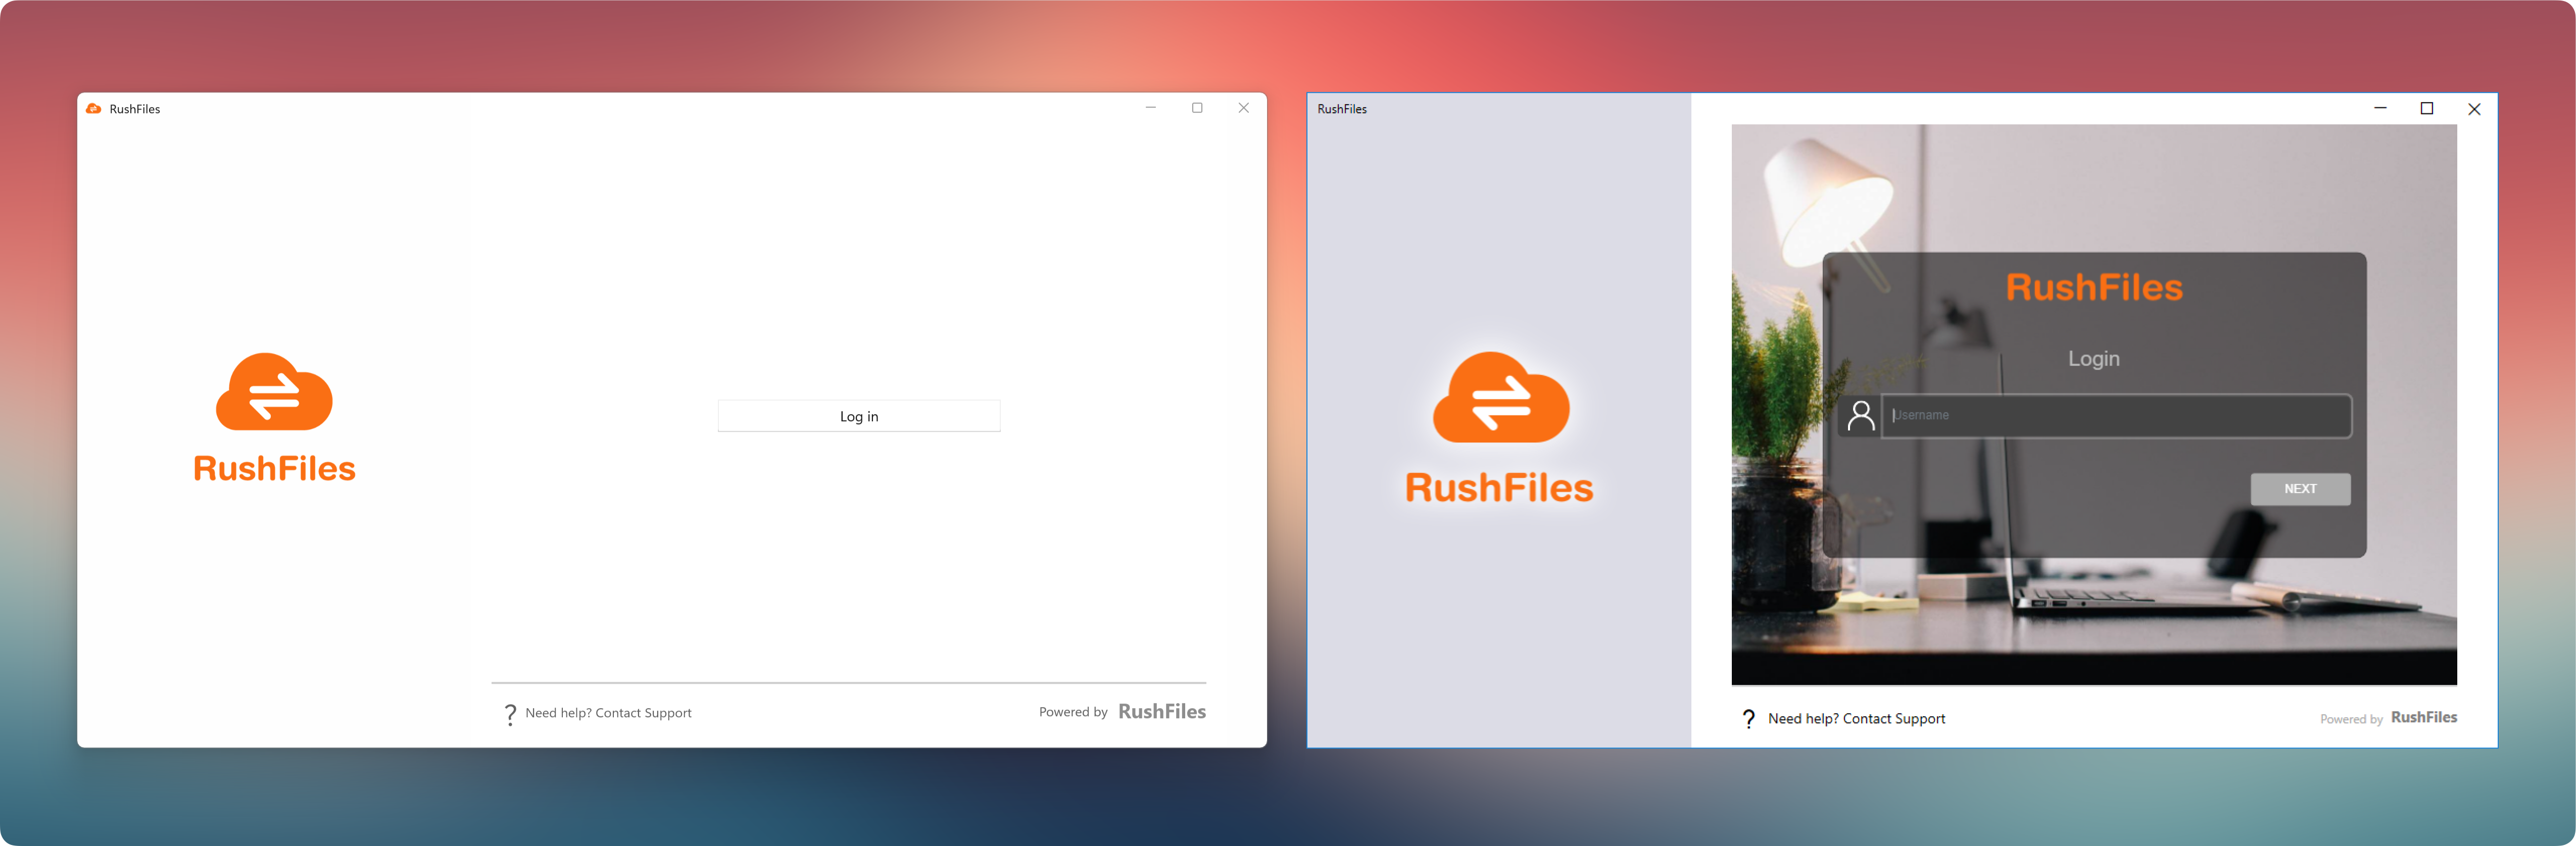The height and width of the screenshot is (846, 2576).
Task: Close the left RushFiles window
Action: click(x=1243, y=108)
